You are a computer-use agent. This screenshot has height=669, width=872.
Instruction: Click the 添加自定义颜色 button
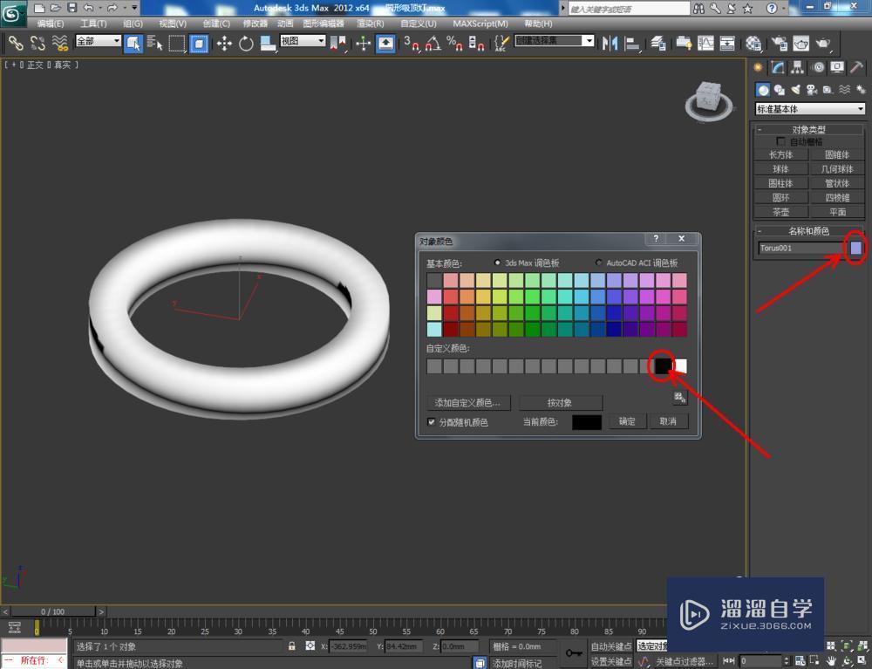pyautogui.click(x=468, y=403)
